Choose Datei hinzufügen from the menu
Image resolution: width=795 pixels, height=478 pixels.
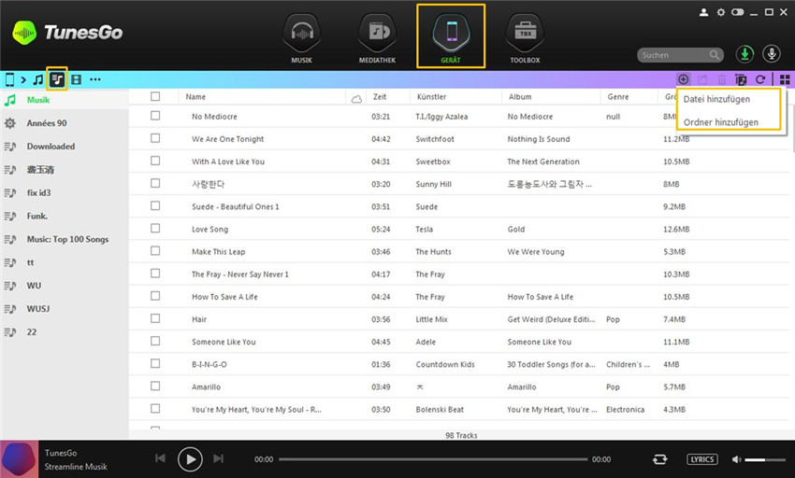pos(716,99)
